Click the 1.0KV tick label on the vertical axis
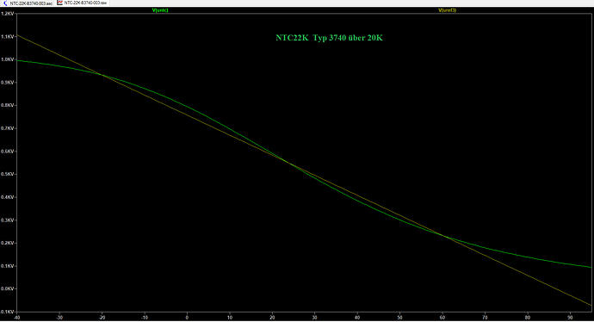This screenshot has width=594, height=322. pos(7,59)
